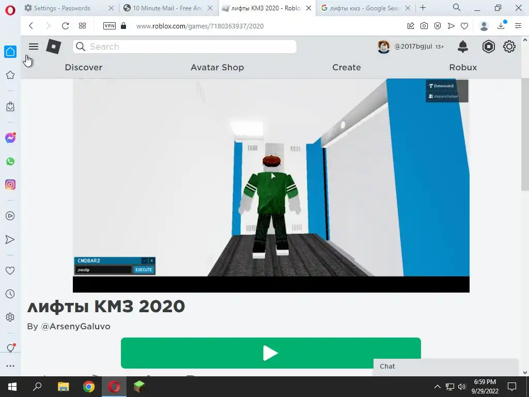529x397 pixels.
Task: Open the browser profile account icon
Action: coord(484,26)
